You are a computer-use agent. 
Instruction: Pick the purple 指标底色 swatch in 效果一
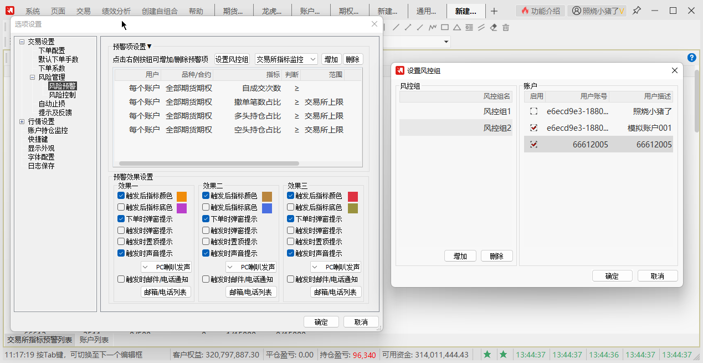pyautogui.click(x=182, y=208)
